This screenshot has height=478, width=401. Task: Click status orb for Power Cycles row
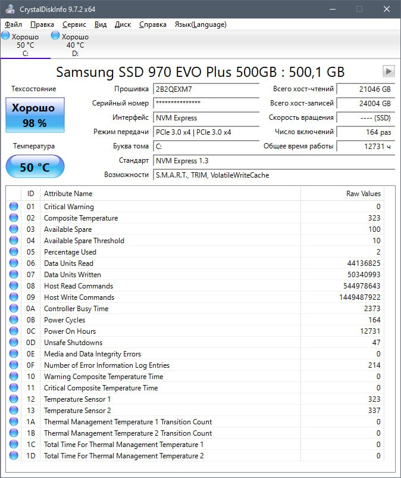pyautogui.click(x=14, y=319)
